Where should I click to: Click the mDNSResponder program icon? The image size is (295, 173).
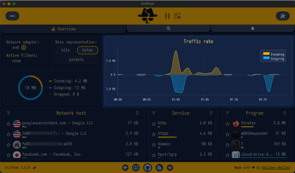pyautogui.click(x=236, y=134)
